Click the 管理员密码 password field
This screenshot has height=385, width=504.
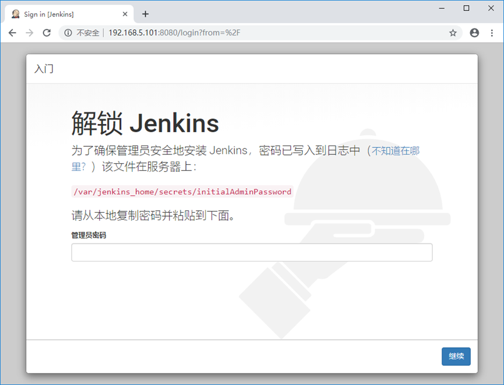click(x=252, y=252)
